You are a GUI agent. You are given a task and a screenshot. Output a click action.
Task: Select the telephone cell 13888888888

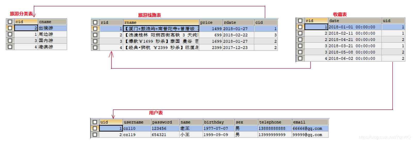(275, 128)
